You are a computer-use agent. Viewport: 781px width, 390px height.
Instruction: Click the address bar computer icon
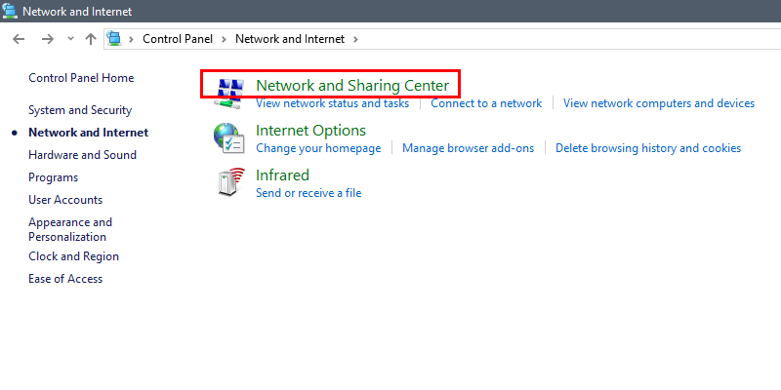[114, 38]
